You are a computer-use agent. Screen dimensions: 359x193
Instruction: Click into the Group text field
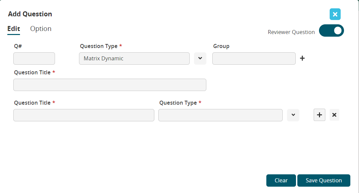point(254,58)
